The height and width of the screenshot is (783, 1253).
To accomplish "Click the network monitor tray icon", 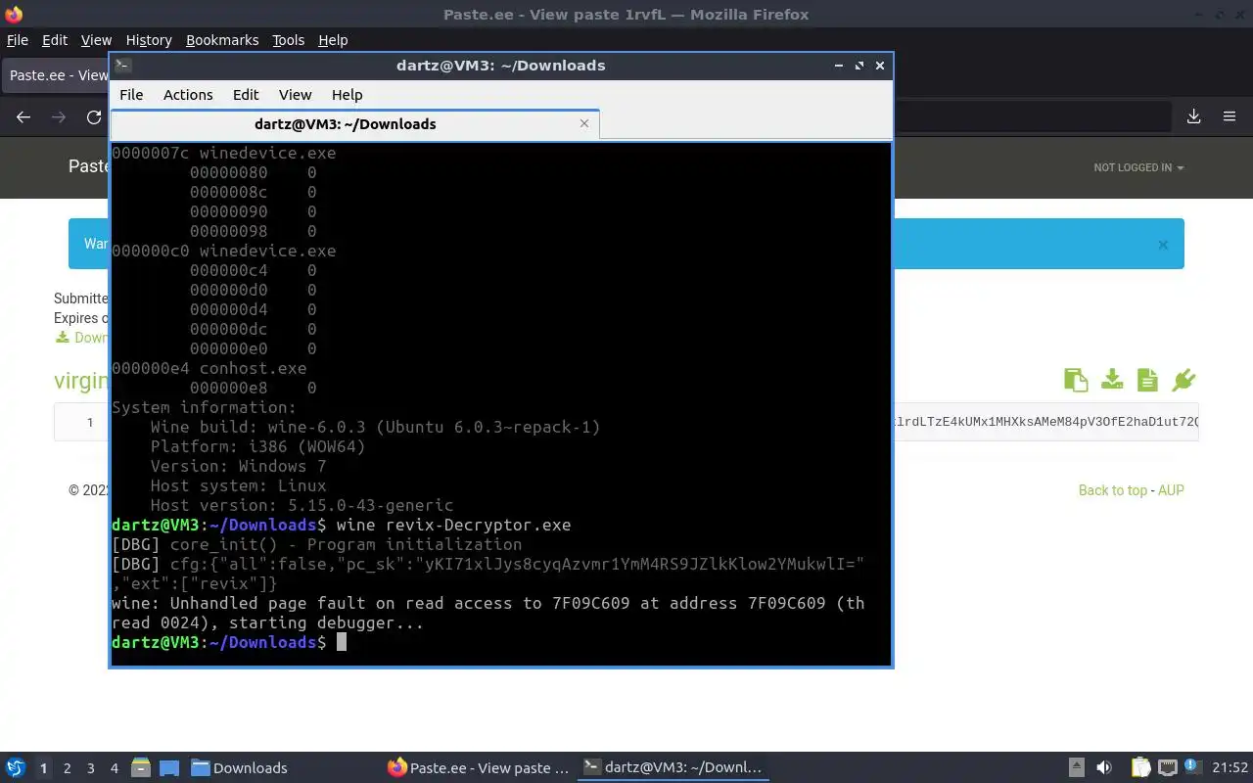I will coord(1167,767).
